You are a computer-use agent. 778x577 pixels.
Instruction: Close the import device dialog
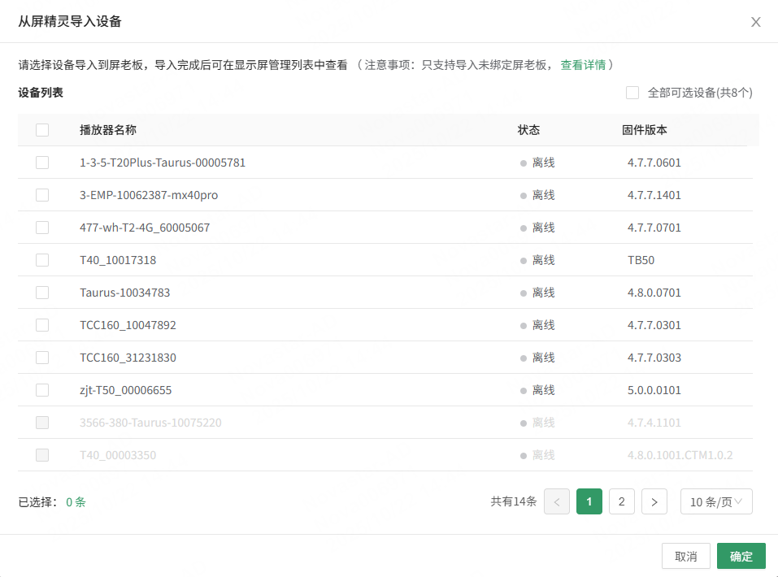[755, 22]
